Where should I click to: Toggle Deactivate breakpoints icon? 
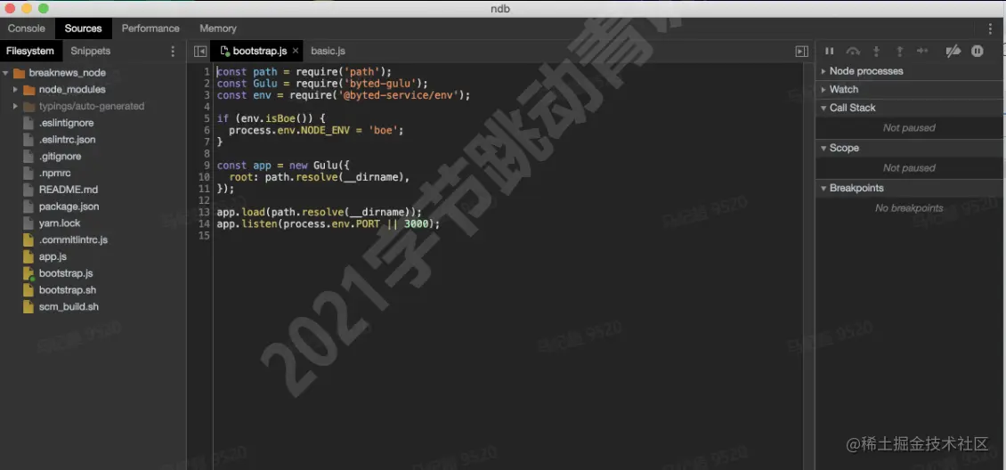coord(953,51)
